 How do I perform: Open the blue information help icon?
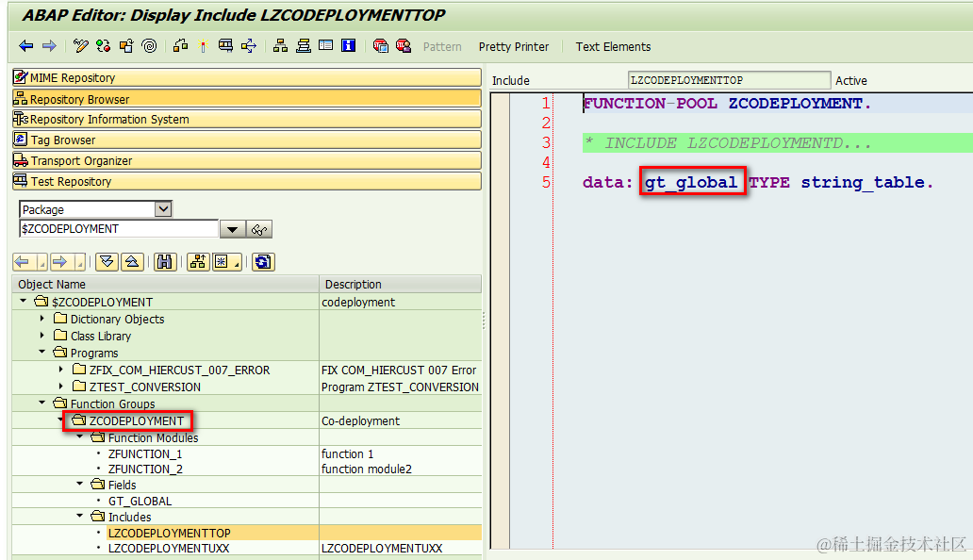click(349, 46)
